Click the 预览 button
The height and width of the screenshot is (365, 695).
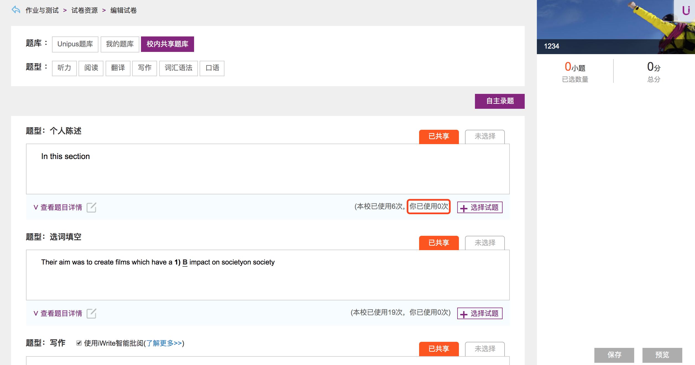(x=662, y=355)
